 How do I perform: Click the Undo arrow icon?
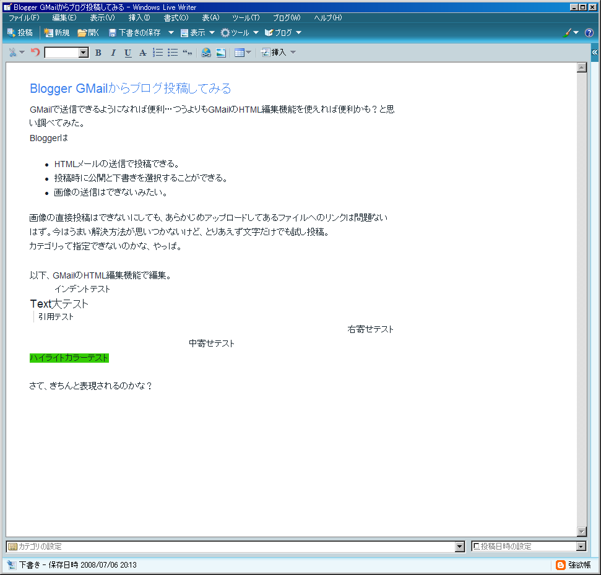pos(35,52)
